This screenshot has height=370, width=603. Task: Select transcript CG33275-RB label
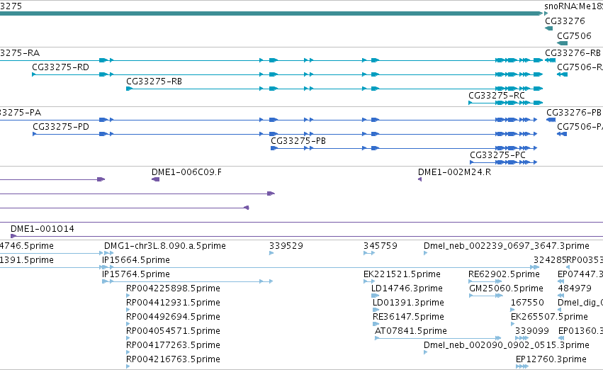click(x=154, y=82)
